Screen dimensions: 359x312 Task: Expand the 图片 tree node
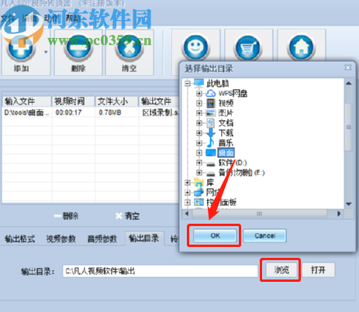coord(198,113)
